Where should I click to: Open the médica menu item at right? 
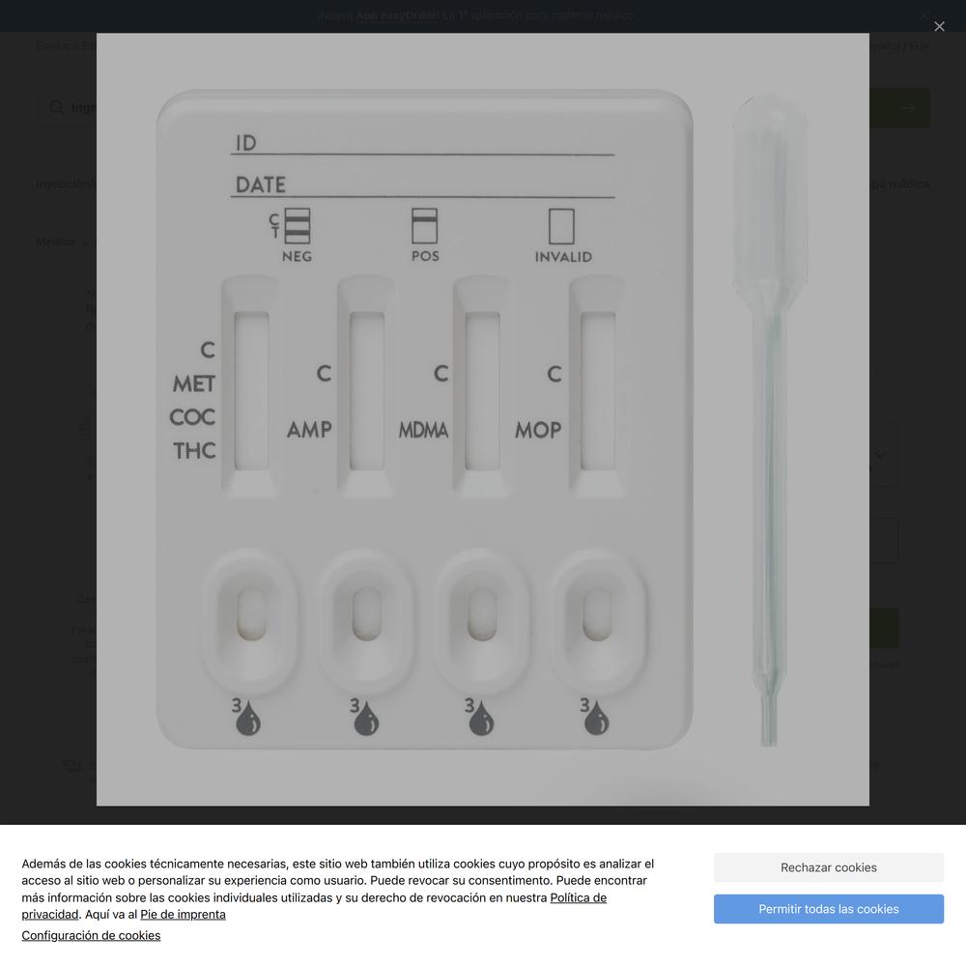pos(899,184)
